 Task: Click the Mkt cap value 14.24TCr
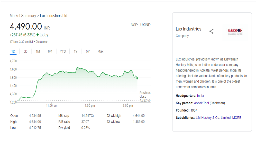(88, 116)
